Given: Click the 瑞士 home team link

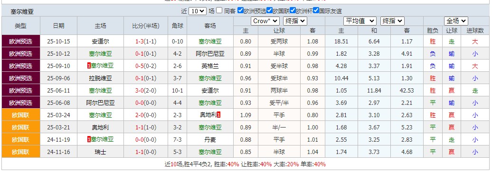Looking at the screenshot, I should 100,152.
